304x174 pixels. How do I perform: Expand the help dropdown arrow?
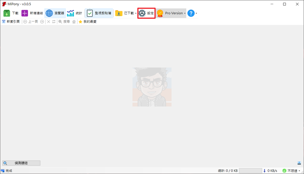coord(197,13)
